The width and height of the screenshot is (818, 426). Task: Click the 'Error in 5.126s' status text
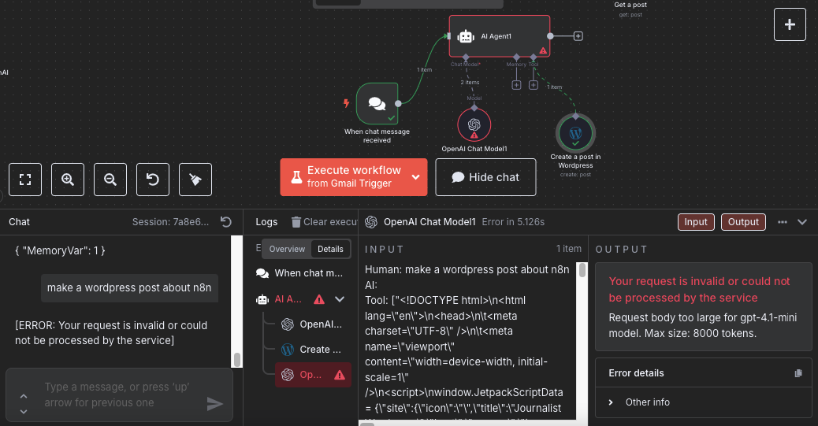click(513, 222)
